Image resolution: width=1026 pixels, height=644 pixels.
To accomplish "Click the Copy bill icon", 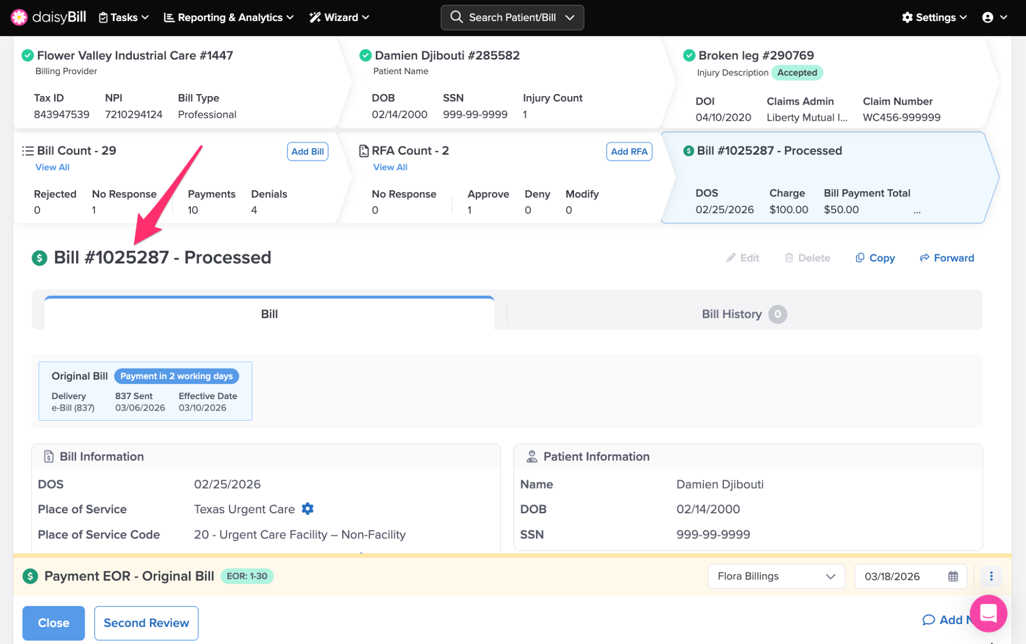I will 860,258.
